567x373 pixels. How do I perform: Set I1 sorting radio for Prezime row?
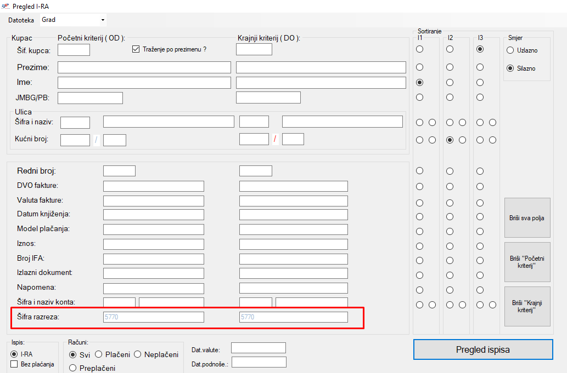(420, 67)
